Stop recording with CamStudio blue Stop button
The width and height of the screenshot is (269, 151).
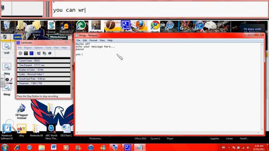pyautogui.click(x=32, y=53)
